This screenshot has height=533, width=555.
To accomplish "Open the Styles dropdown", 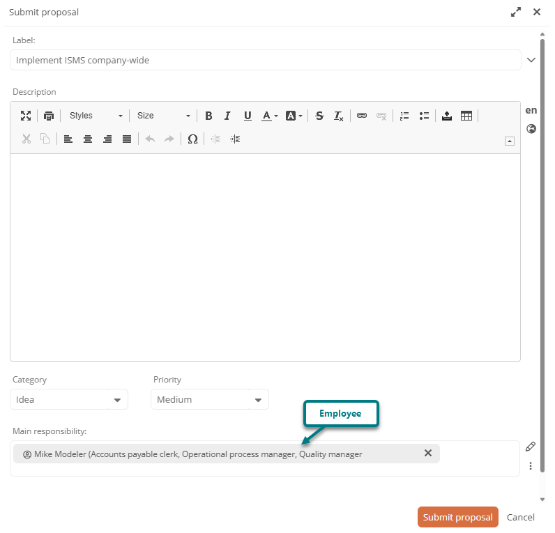I will [96, 116].
